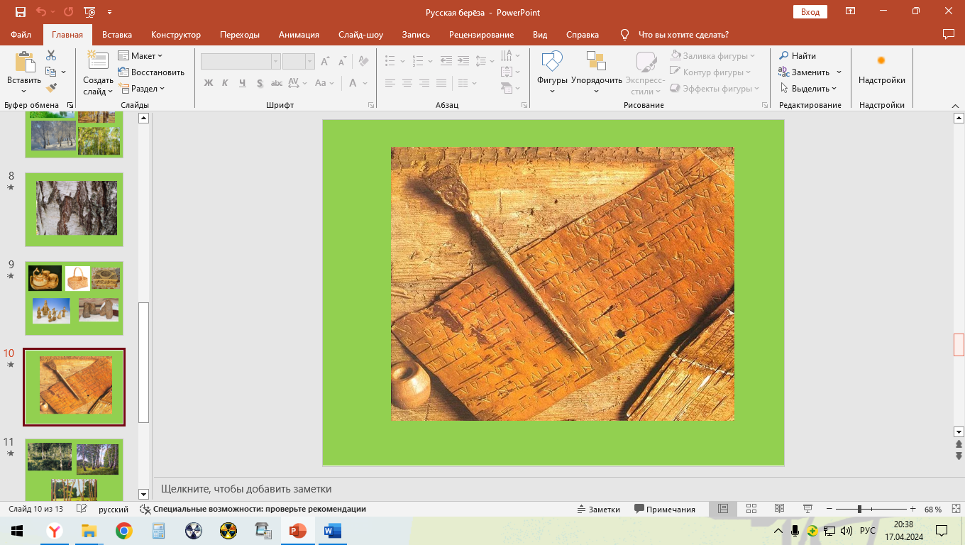The width and height of the screenshot is (965, 545).
Task: Open the Макет layout dropdown
Action: (x=141, y=56)
